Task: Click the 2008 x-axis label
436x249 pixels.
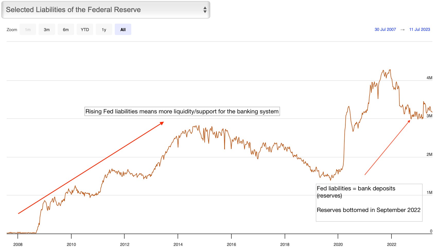Action: [x=18, y=244]
